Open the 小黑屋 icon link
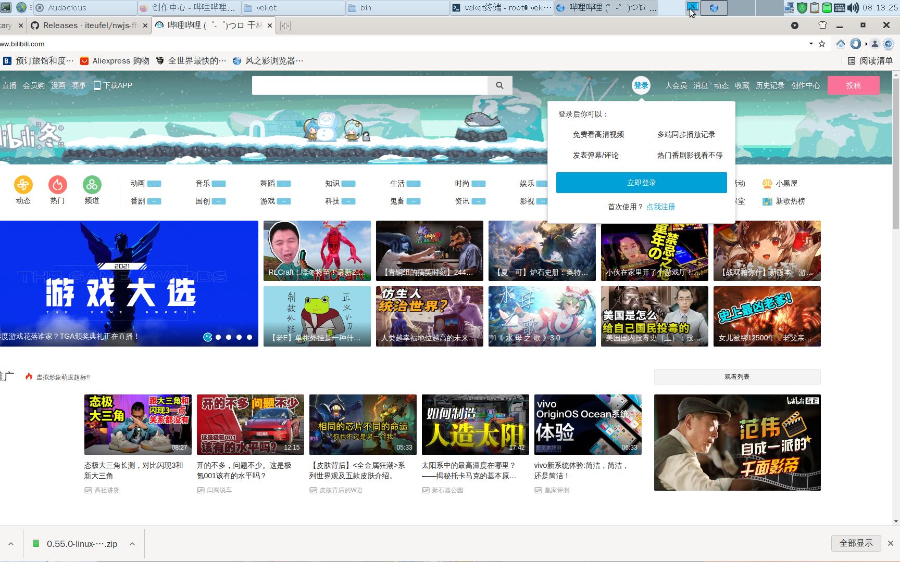Screen dimensions: 900x562 780,183
